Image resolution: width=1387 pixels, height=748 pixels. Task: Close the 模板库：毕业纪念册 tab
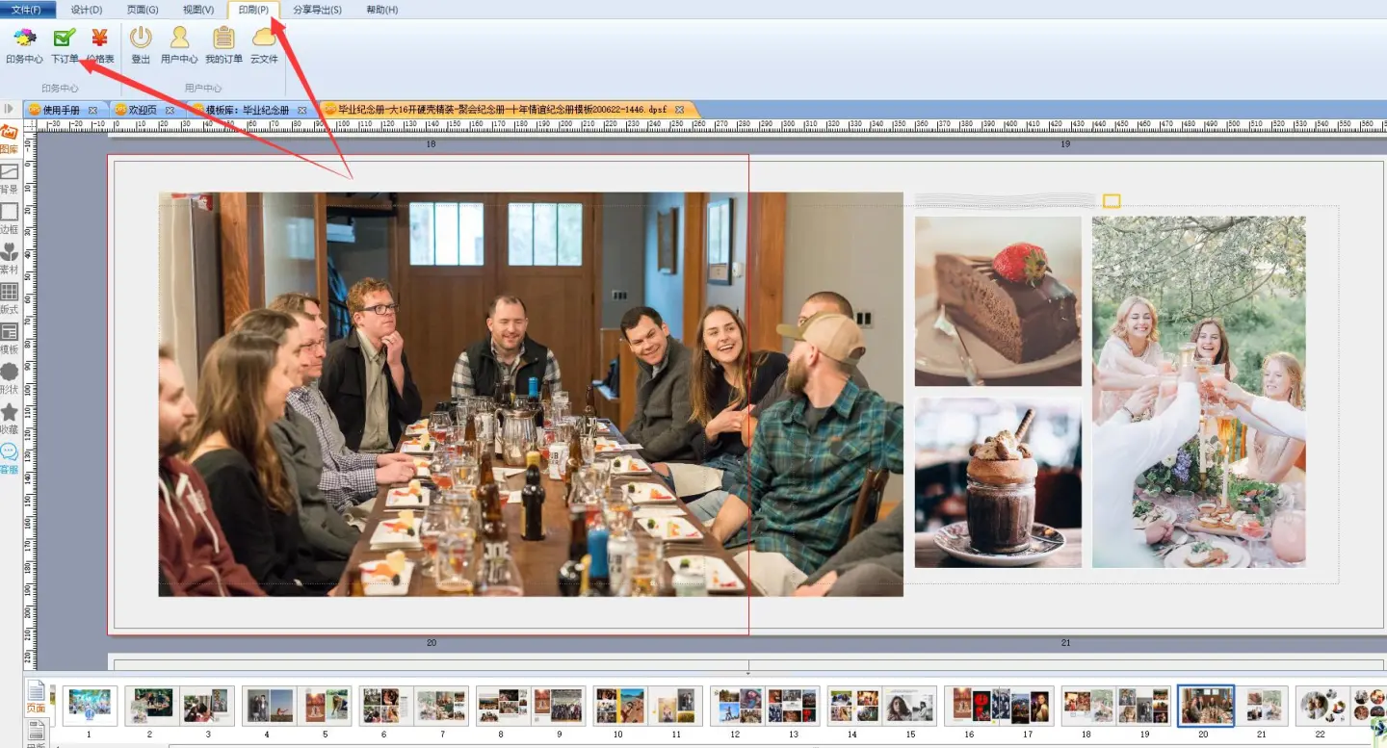point(301,110)
